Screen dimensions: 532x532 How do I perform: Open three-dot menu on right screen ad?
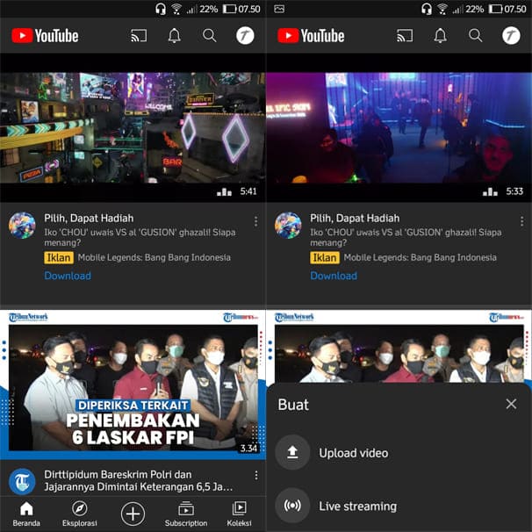click(521, 221)
